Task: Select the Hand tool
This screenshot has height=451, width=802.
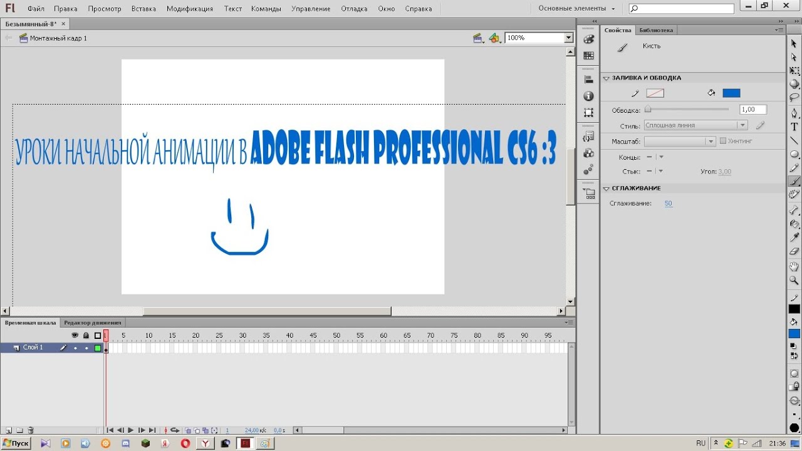Action: (794, 267)
